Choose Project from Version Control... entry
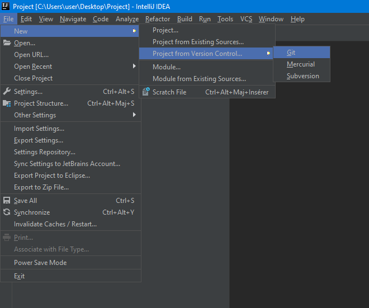369x308 pixels. pyautogui.click(x=206, y=54)
